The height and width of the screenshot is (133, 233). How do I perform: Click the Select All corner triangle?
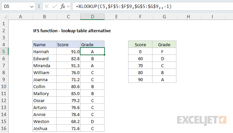coord(5,17)
